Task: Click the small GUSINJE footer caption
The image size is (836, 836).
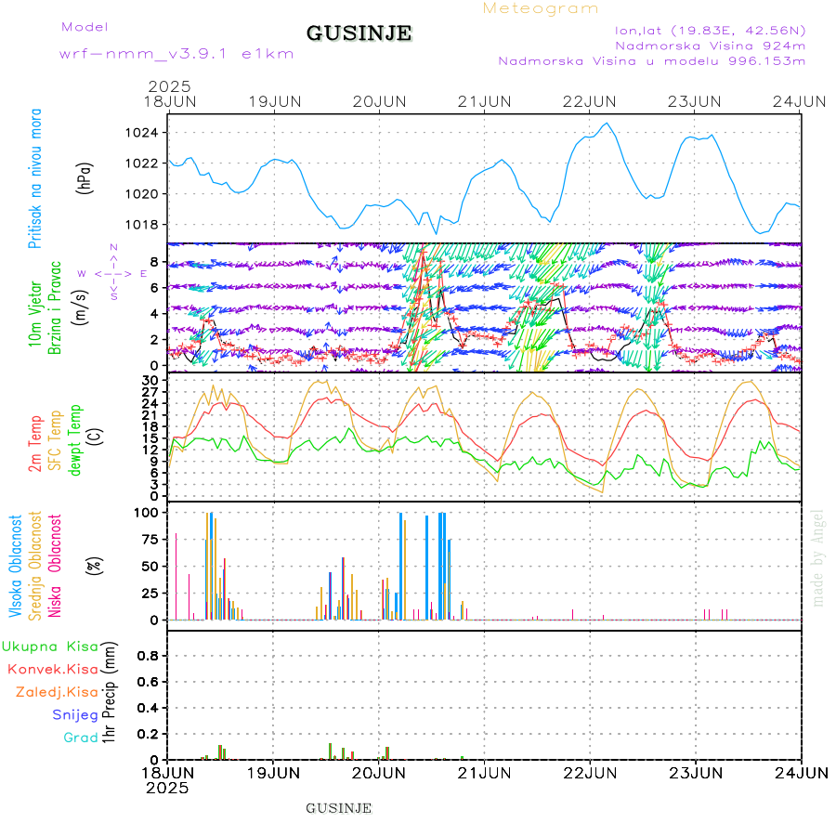Action: [x=338, y=808]
